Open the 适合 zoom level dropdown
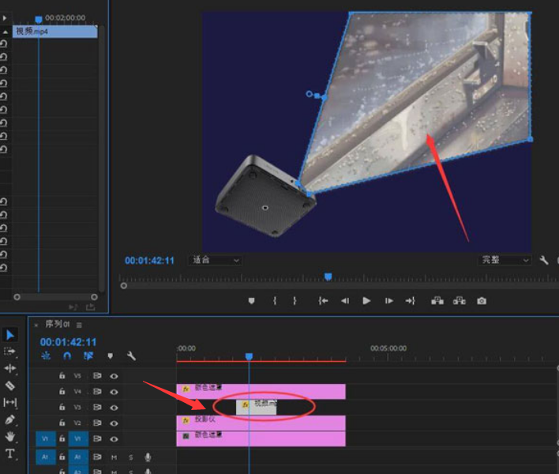Image resolution: width=559 pixels, height=474 pixels. tap(216, 260)
